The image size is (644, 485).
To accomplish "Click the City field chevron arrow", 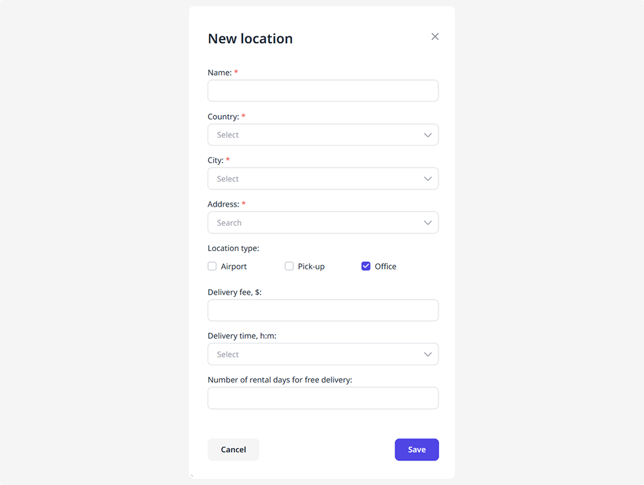I will (428, 179).
